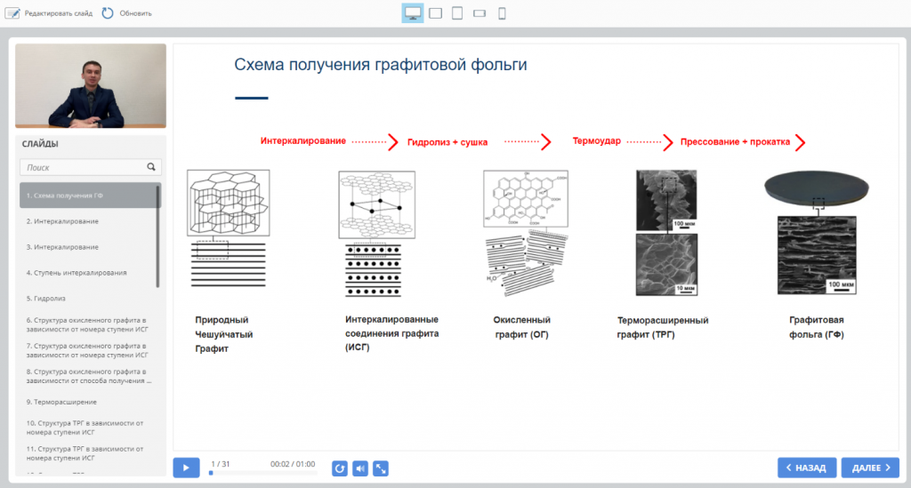This screenshot has width=911, height=488.
Task: Click the oxidized graphite molecule diagram
Action: tap(526, 198)
